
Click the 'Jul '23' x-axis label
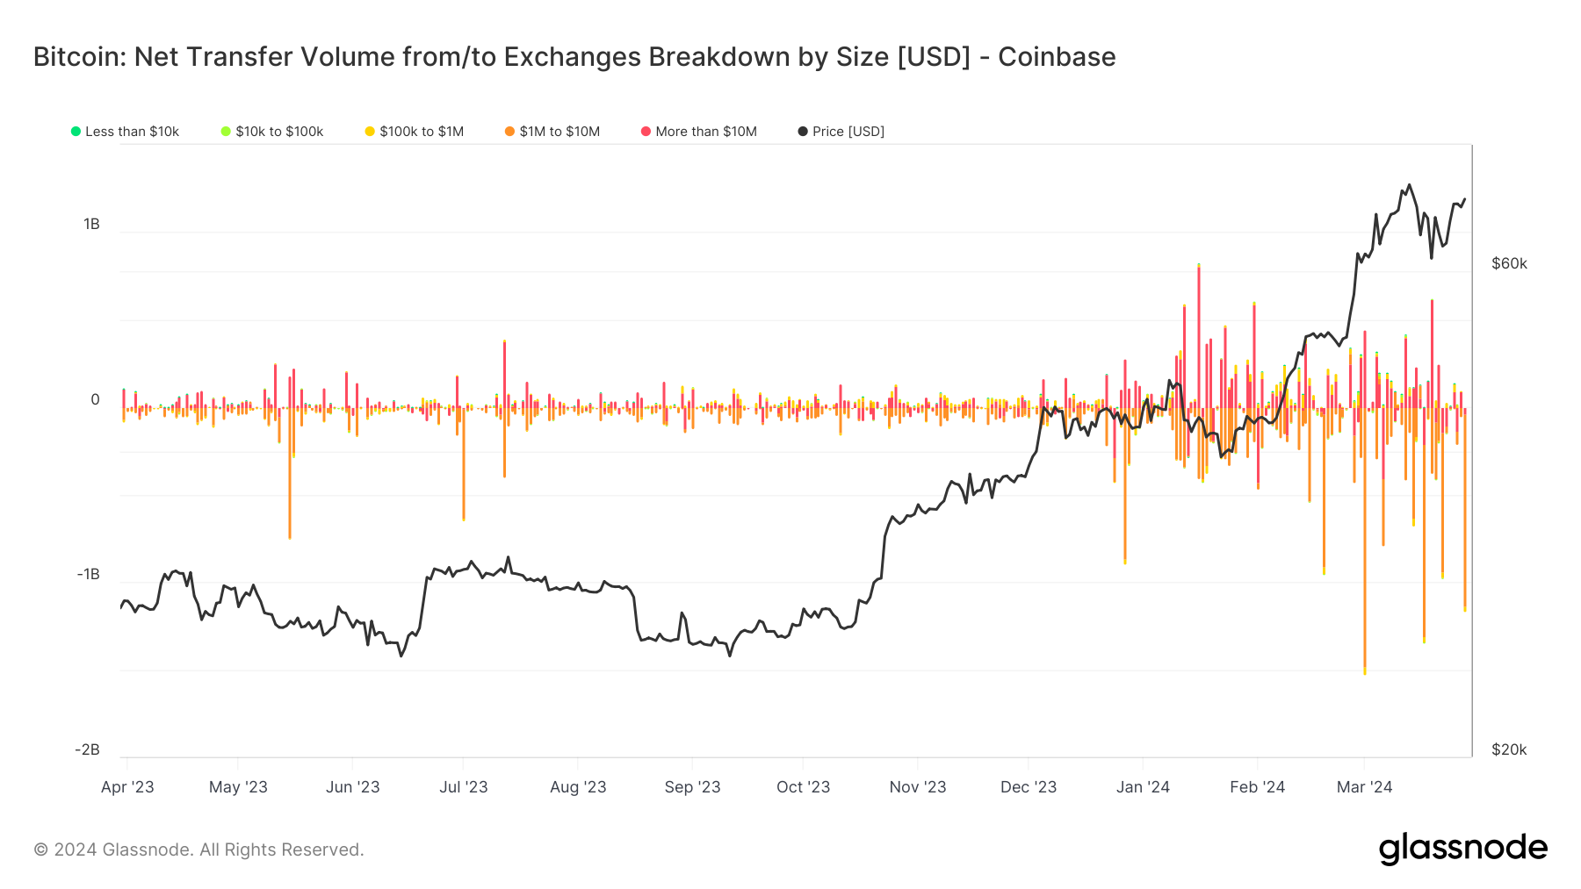[463, 787]
